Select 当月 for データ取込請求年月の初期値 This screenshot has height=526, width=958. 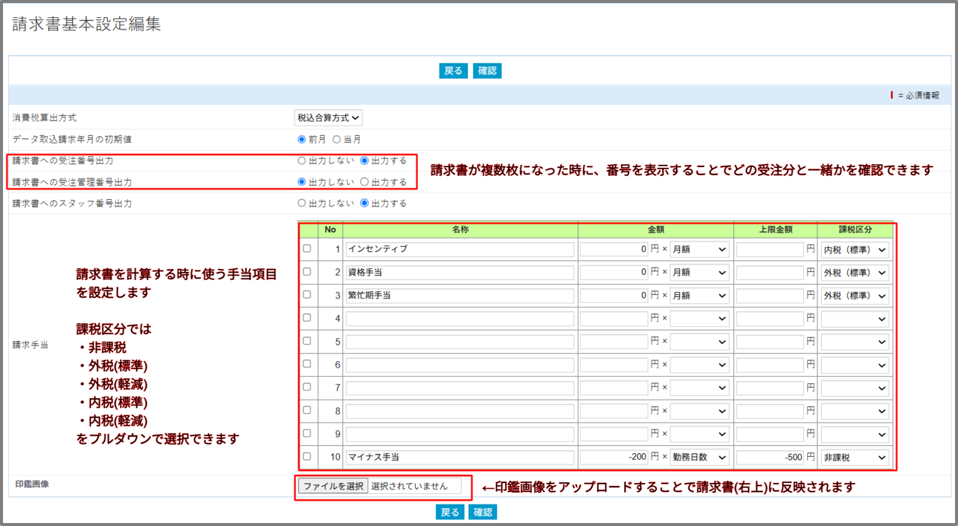click(x=336, y=139)
